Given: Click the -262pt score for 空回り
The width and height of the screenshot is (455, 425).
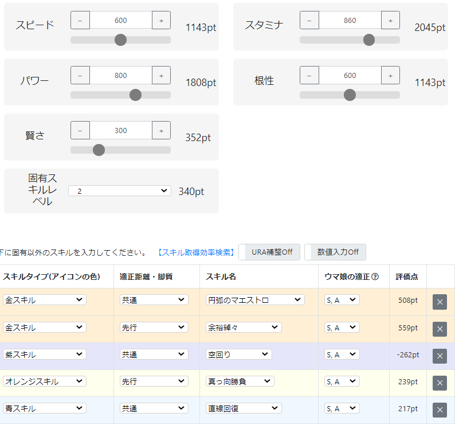Looking at the screenshot, I should pos(407,354).
